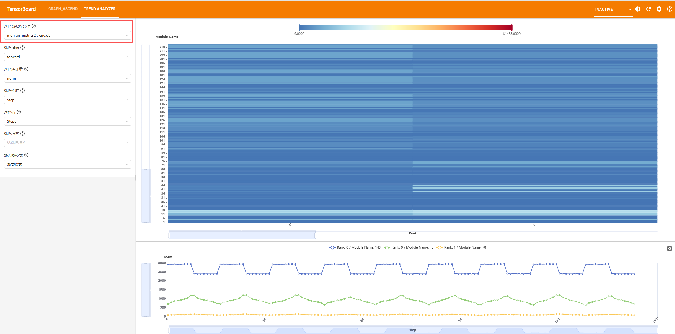Viewport: 675px width, 334px height.
Task: Select the TREND ANALYZER tab
Action: [100, 9]
